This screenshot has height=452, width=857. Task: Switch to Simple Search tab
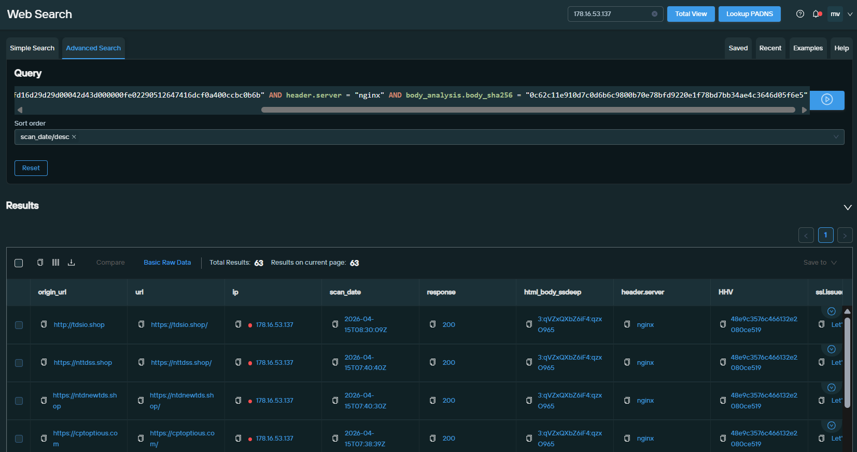click(32, 48)
